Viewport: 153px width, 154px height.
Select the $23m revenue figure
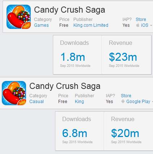point(123,57)
